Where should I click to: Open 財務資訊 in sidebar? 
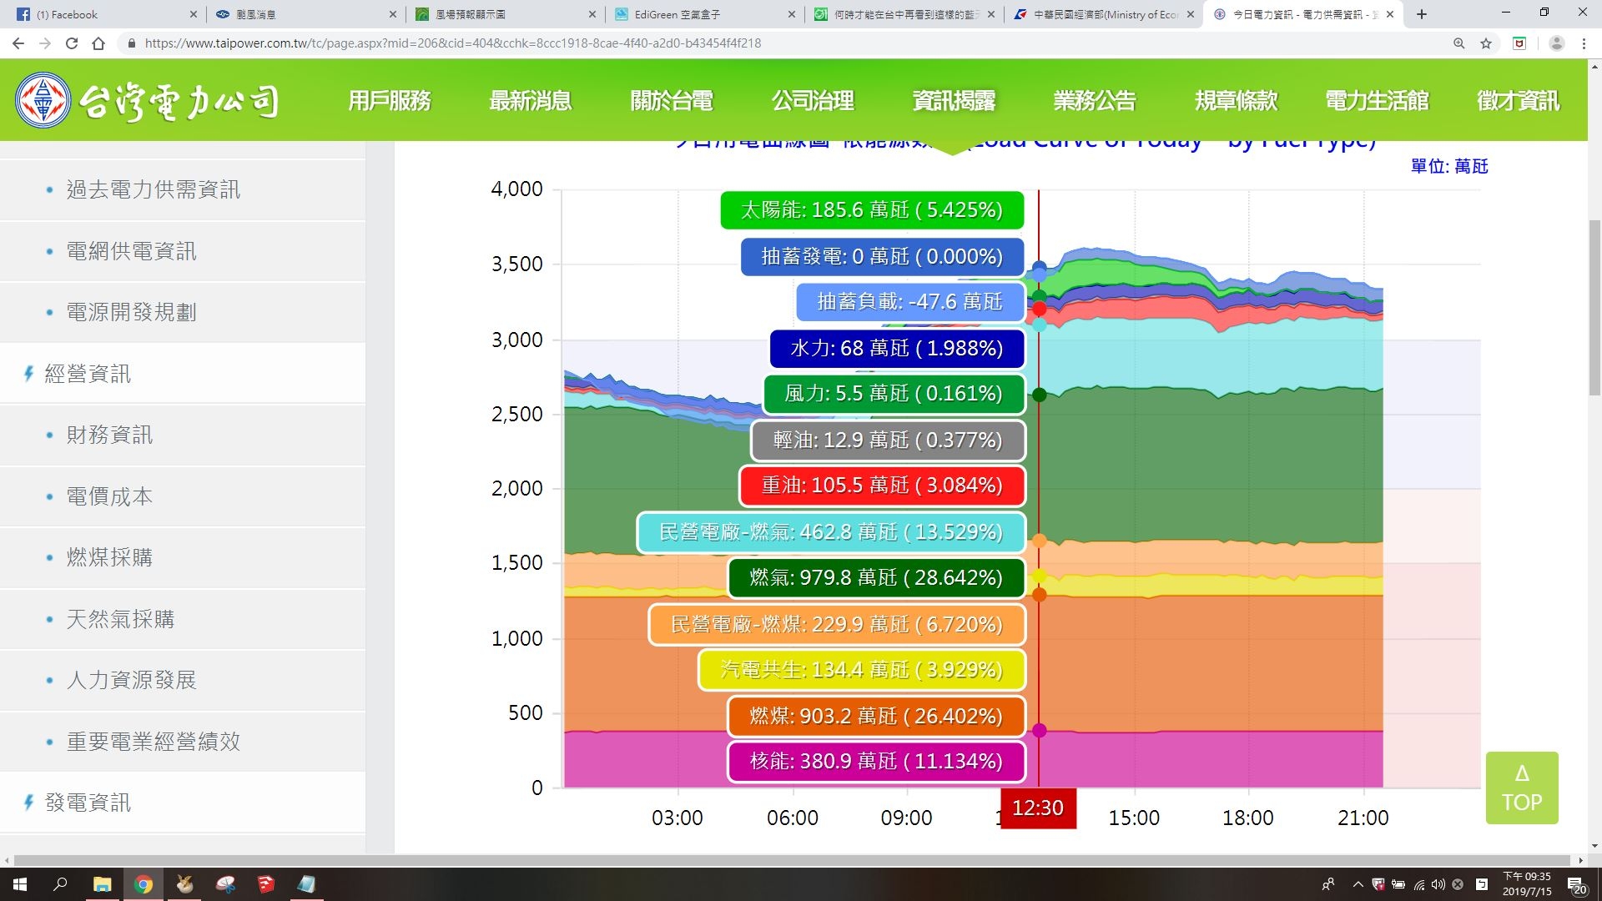(183, 435)
